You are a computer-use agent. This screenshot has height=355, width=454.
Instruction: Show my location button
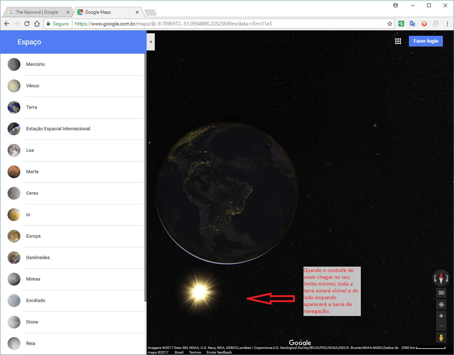point(441,305)
